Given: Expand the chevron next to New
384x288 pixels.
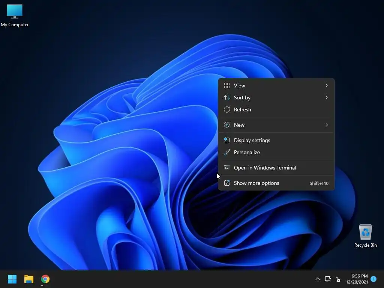Looking at the screenshot, I should pyautogui.click(x=327, y=125).
